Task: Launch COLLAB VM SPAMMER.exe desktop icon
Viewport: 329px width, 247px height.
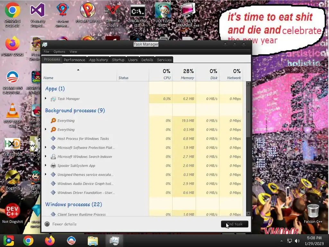Action: [x=188, y=15]
